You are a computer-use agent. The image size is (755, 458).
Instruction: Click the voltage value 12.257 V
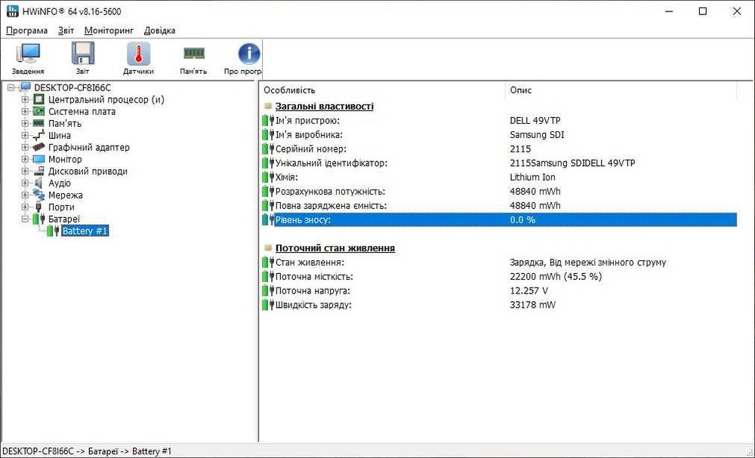(x=528, y=291)
